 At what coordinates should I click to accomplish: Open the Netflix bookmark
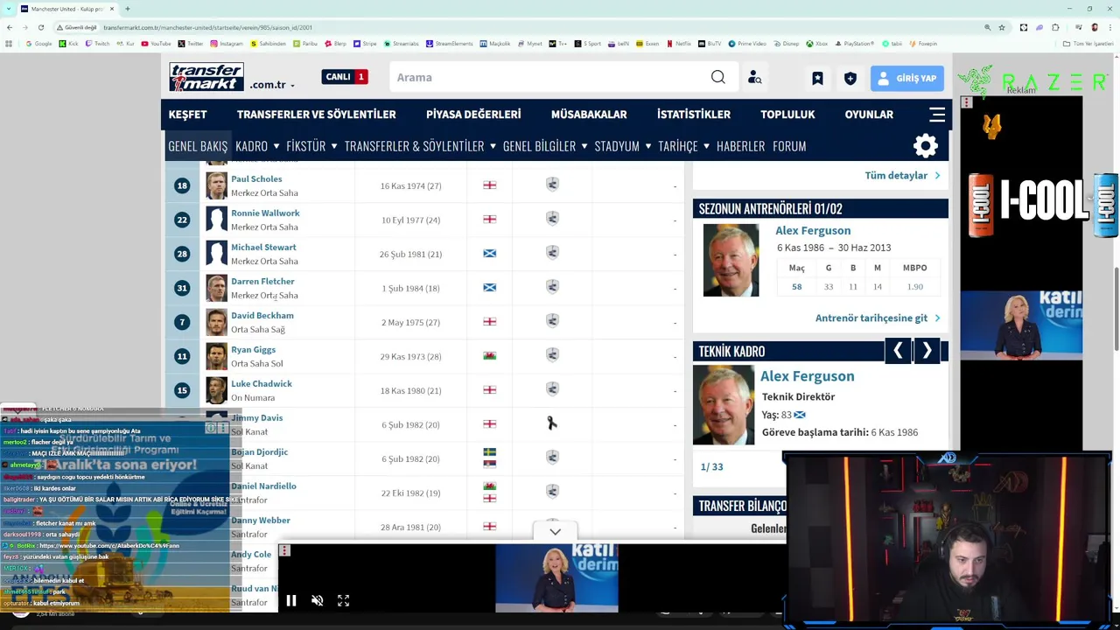tap(678, 44)
